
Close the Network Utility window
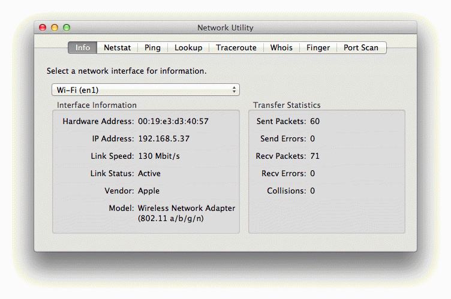[x=43, y=28]
